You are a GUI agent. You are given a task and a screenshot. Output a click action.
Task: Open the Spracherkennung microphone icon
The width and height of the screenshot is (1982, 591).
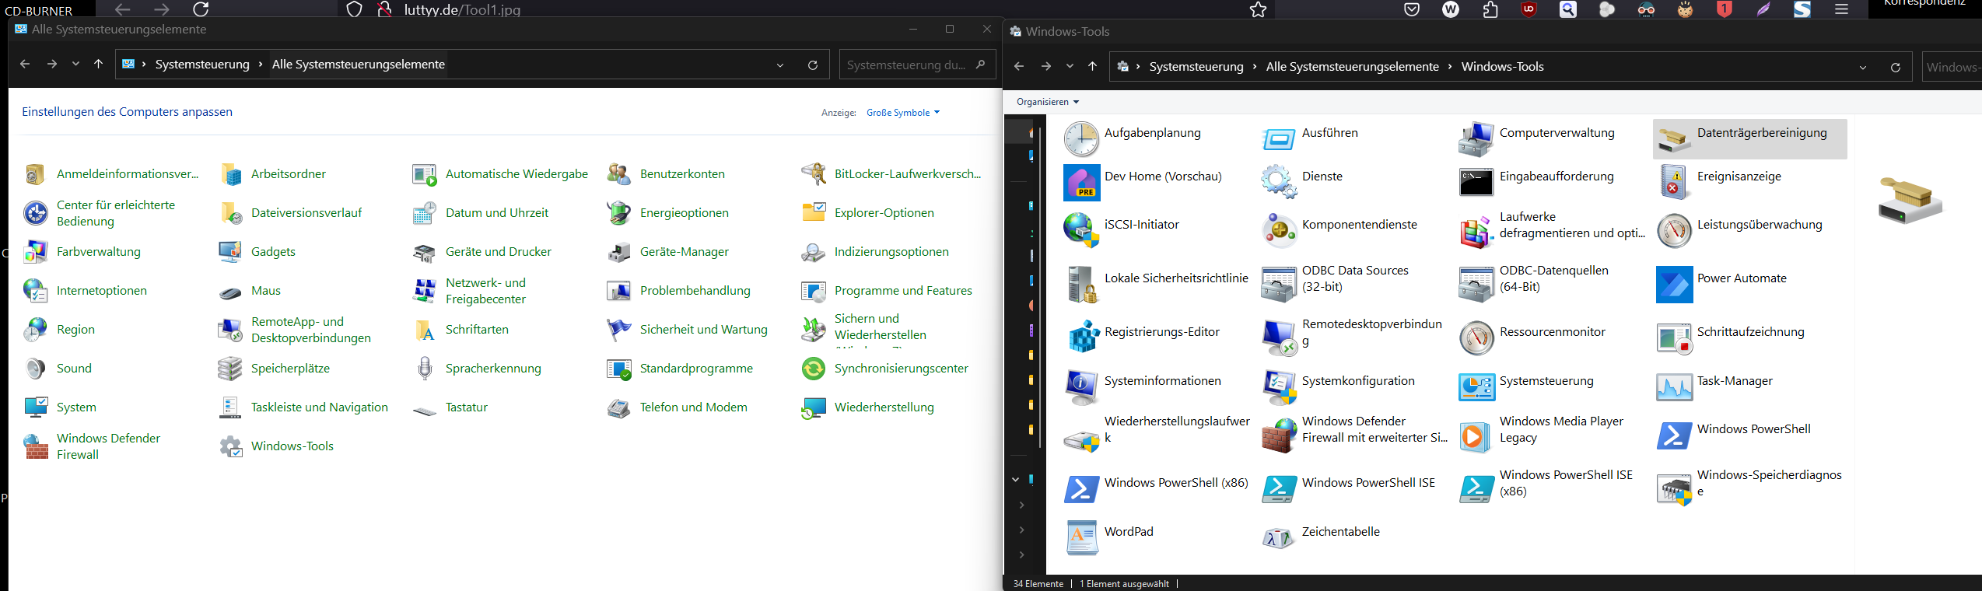[425, 369]
